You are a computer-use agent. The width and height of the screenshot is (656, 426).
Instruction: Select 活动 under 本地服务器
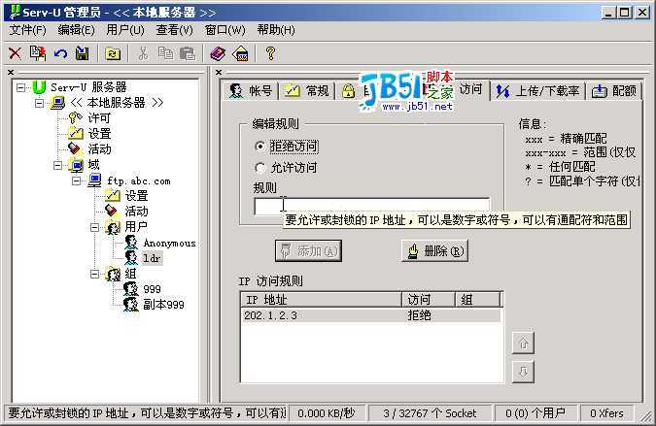point(99,149)
